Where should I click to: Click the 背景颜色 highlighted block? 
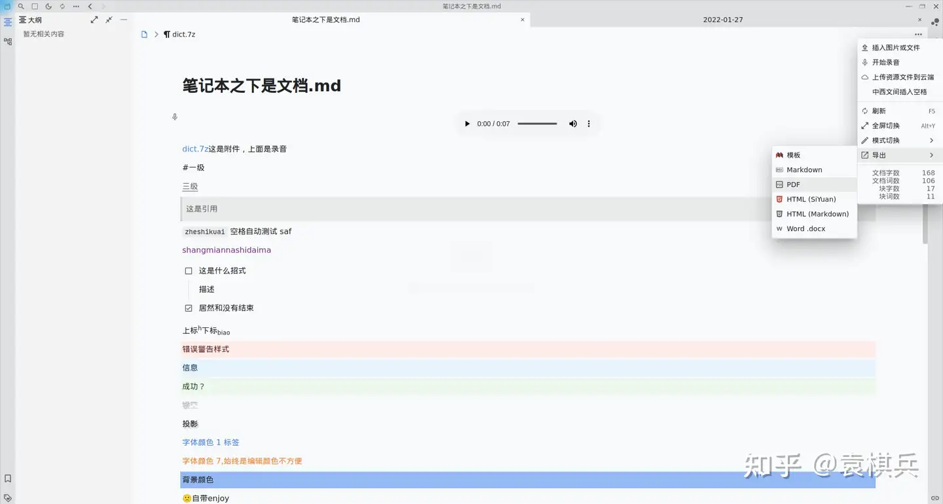(528, 480)
